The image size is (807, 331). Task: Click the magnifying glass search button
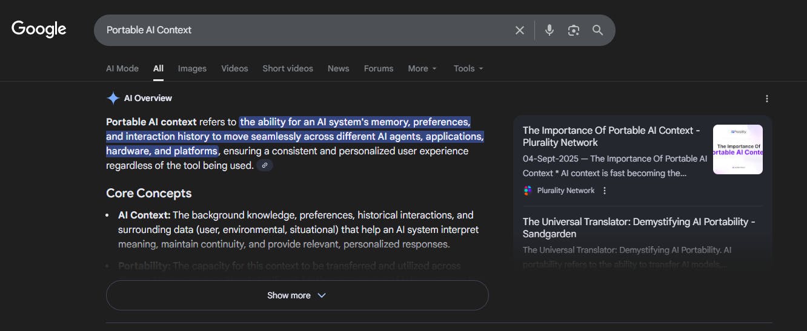pos(597,30)
